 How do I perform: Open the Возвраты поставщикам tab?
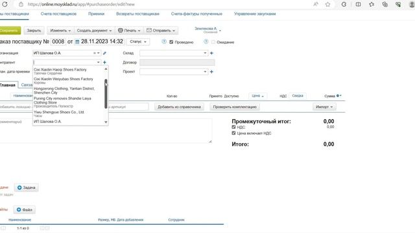pos(137,14)
